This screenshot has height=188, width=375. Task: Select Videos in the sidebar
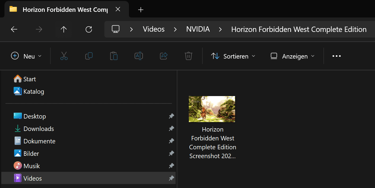(89, 178)
